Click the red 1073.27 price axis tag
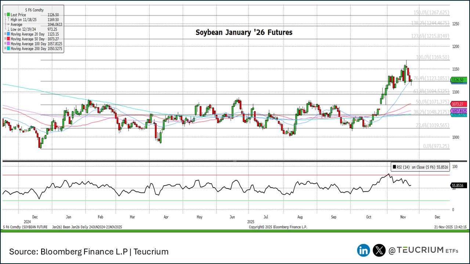Viewport: 470px width, 264px height. 459,104
